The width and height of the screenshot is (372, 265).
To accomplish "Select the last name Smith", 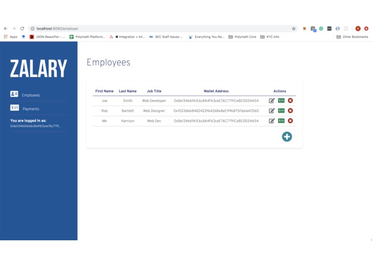I will click(127, 101).
